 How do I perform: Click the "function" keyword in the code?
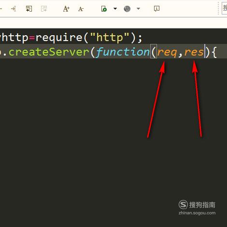(x=123, y=52)
